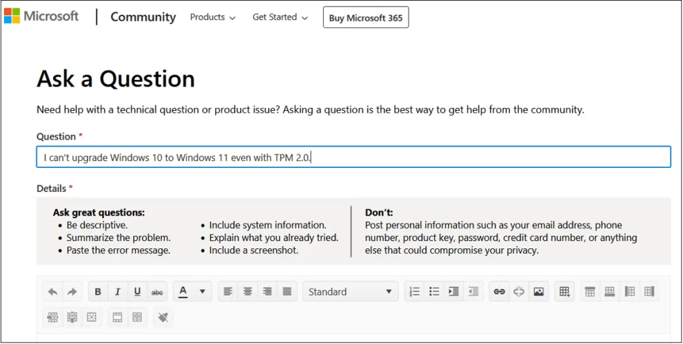Open the font color dropdown arrow
The width and height of the screenshot is (683, 344).
(x=202, y=292)
